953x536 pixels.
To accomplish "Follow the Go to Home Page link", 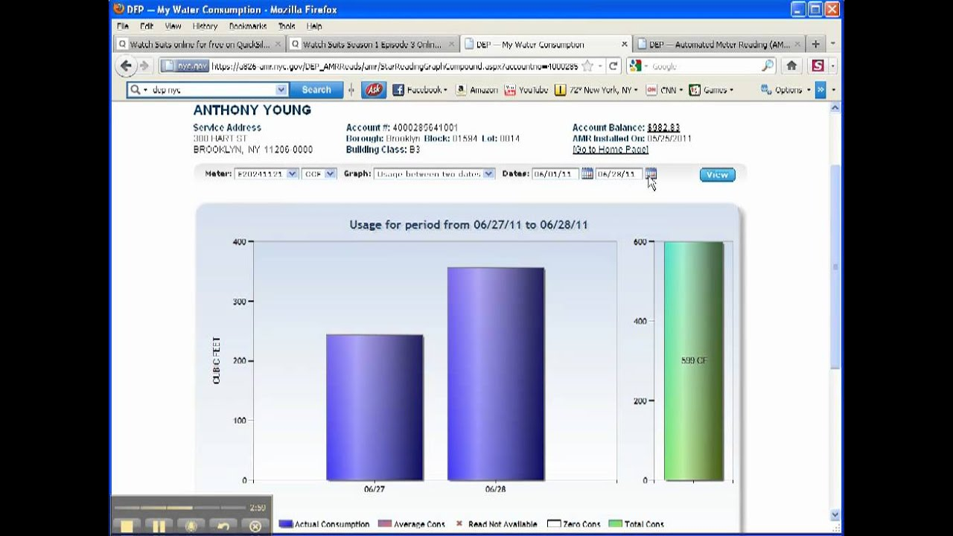I will coord(611,150).
